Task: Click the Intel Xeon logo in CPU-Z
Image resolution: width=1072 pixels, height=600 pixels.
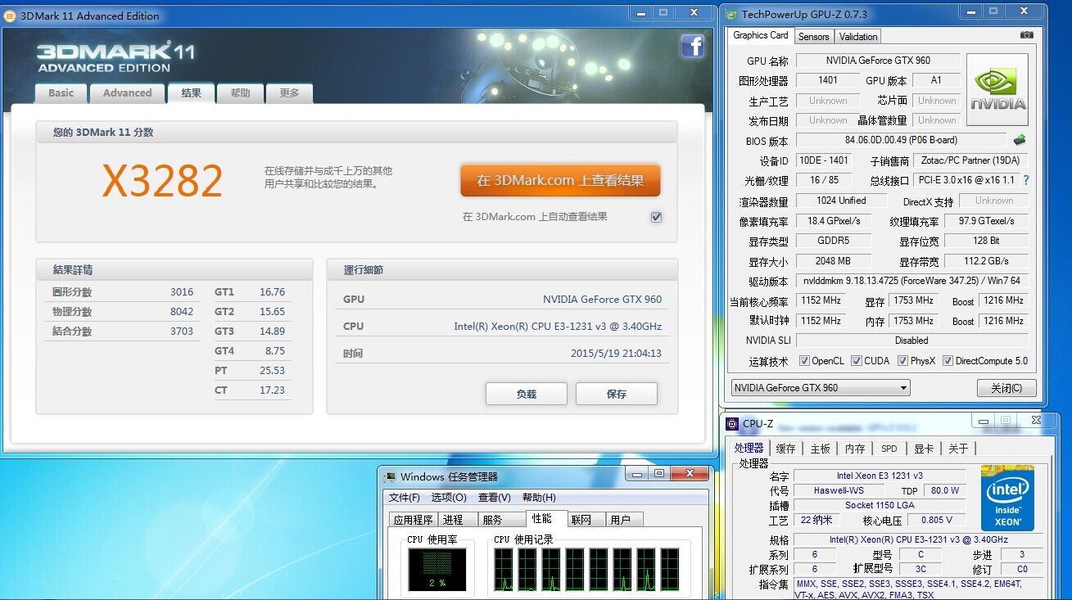Action: point(1006,498)
